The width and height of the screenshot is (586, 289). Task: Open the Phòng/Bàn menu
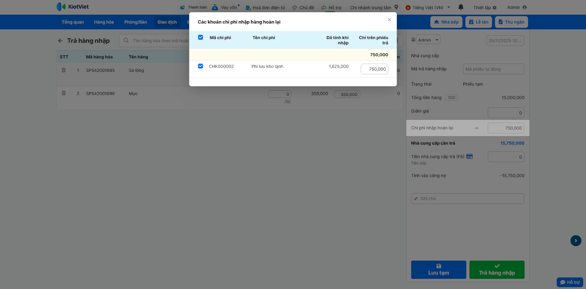tap(136, 22)
